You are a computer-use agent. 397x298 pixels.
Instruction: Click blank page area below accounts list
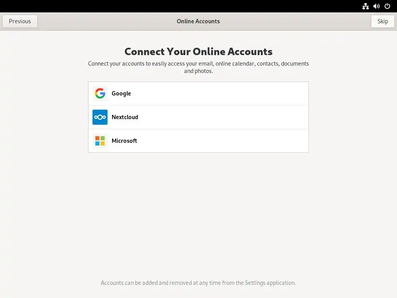(198, 215)
